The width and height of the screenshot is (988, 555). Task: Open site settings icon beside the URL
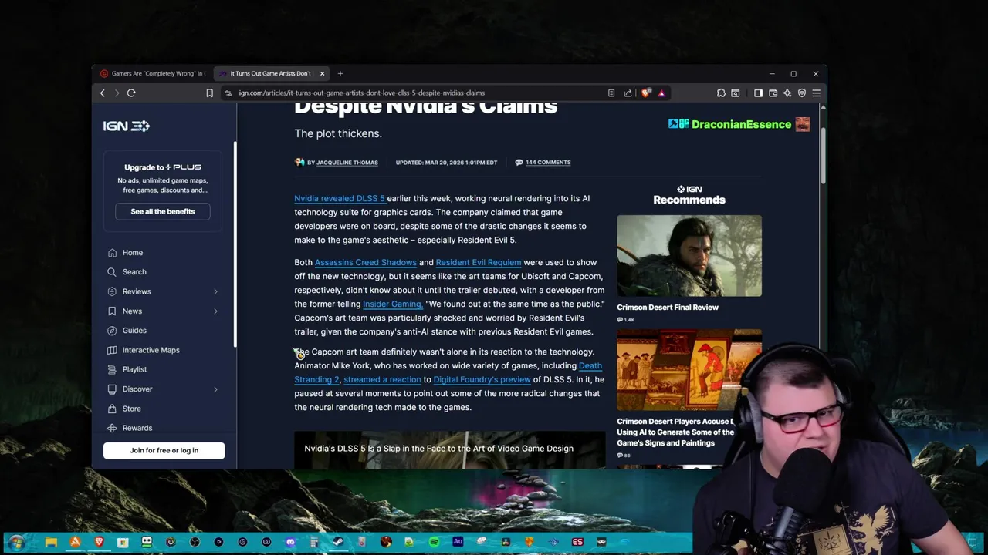click(x=228, y=93)
